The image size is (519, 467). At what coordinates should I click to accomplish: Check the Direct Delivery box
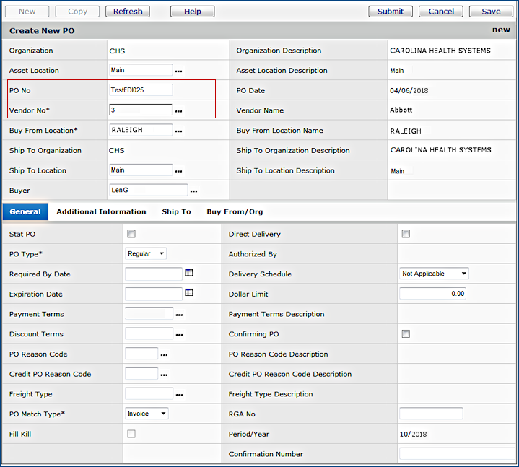tap(406, 234)
